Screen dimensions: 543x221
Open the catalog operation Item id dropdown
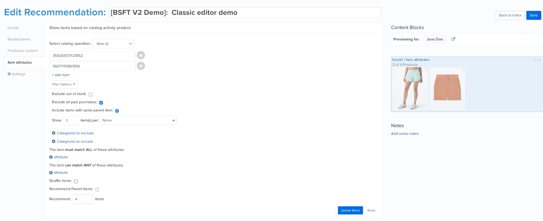coord(113,44)
